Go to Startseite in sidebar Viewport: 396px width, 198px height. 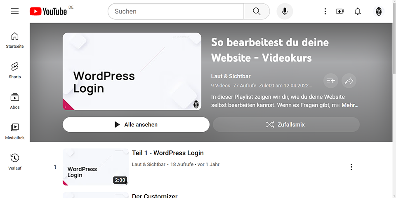(x=15, y=40)
